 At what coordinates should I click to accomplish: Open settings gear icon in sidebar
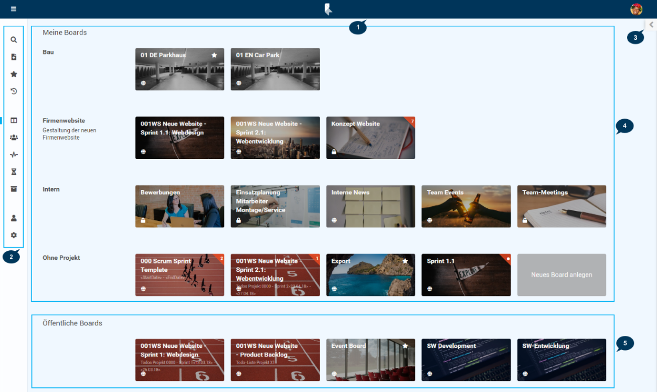tap(14, 235)
